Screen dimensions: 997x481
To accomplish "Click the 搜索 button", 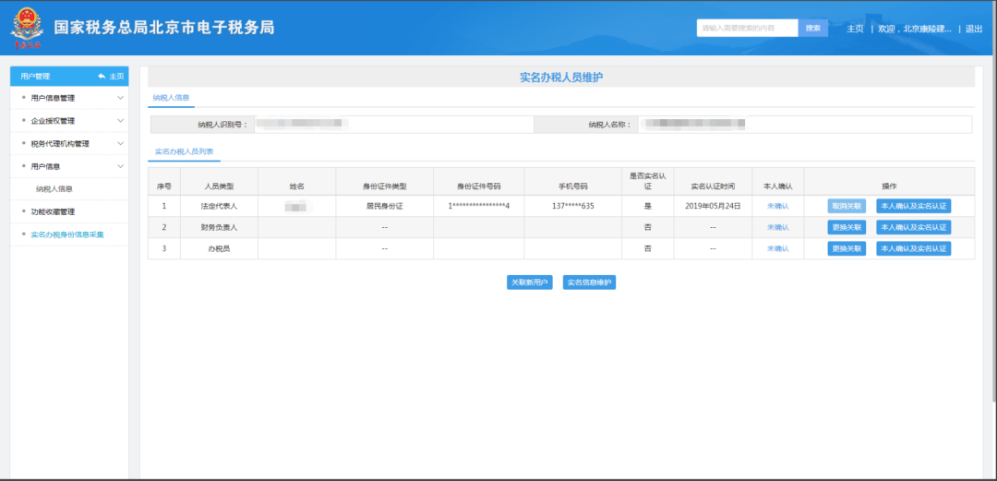I will tap(813, 28).
